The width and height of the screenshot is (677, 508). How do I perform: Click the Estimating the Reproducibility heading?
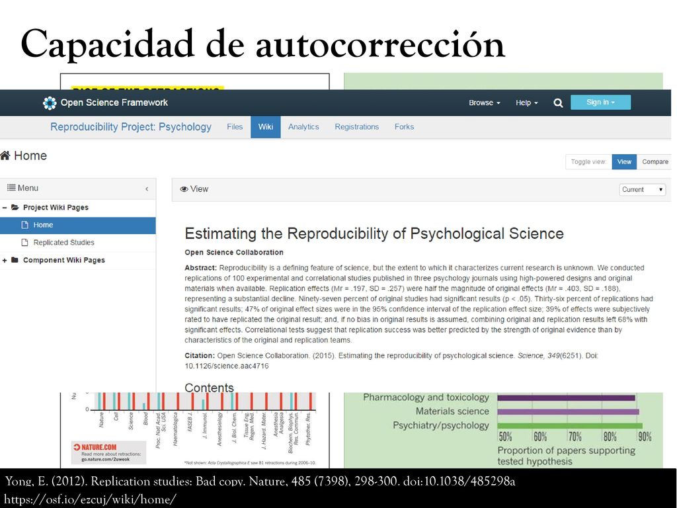click(x=374, y=233)
